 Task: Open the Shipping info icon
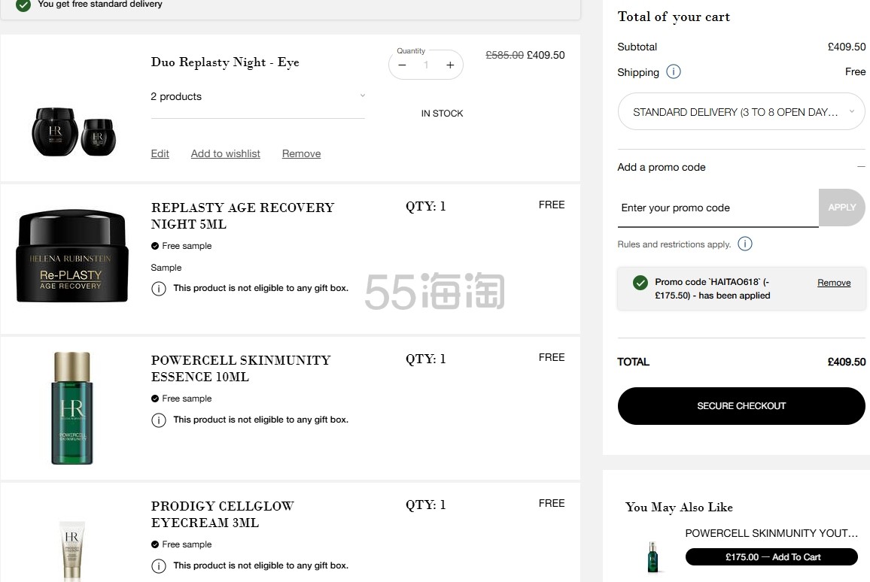pyautogui.click(x=673, y=72)
